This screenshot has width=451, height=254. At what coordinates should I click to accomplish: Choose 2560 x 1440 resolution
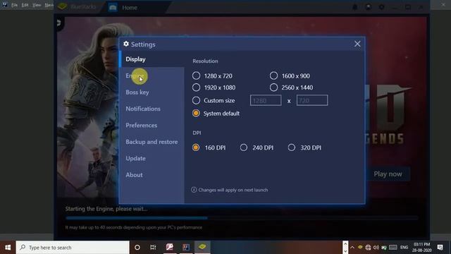[x=273, y=87]
